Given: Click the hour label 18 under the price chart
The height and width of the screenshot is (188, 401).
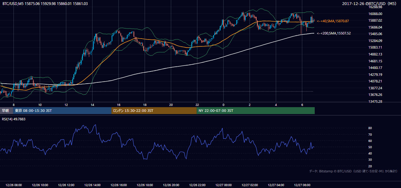Looking at the screenshot, I should [145, 105].
